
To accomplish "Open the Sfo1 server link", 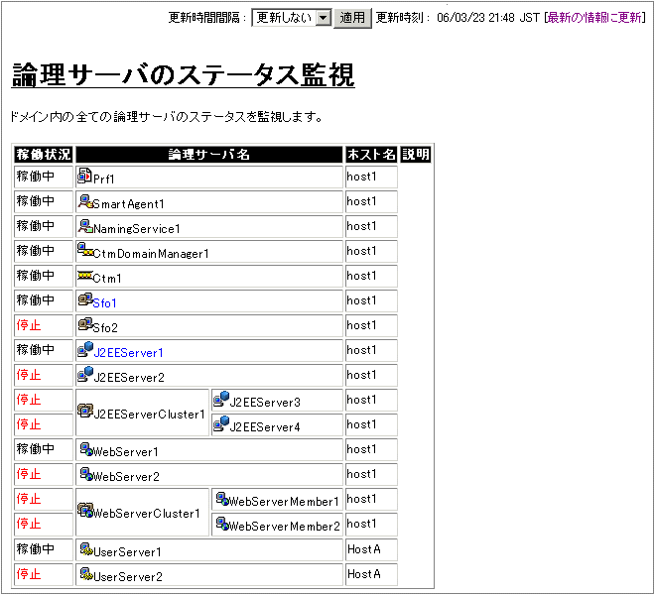I will (104, 303).
